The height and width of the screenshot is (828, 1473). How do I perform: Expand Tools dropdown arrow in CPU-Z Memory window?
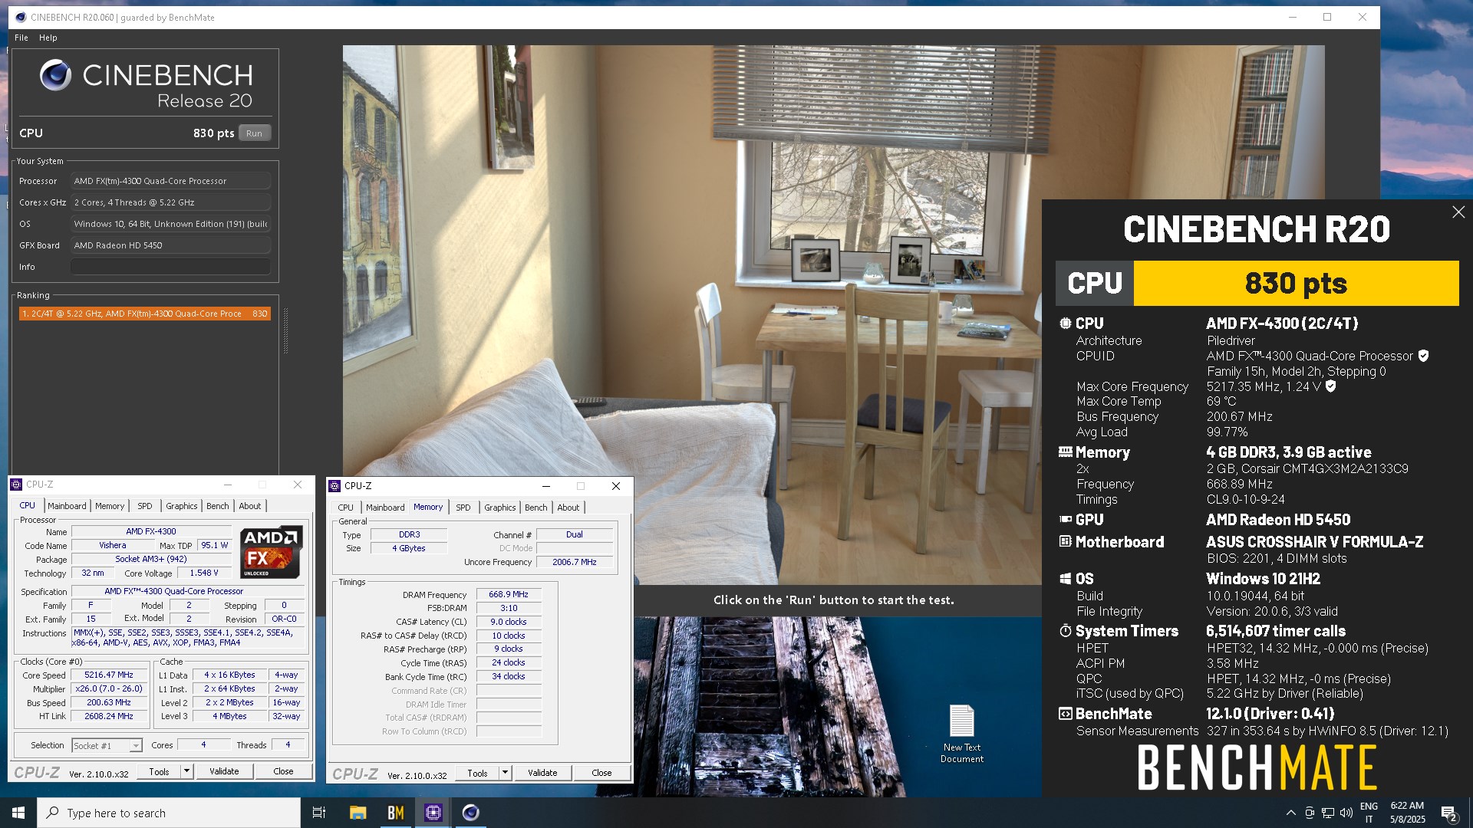(505, 773)
